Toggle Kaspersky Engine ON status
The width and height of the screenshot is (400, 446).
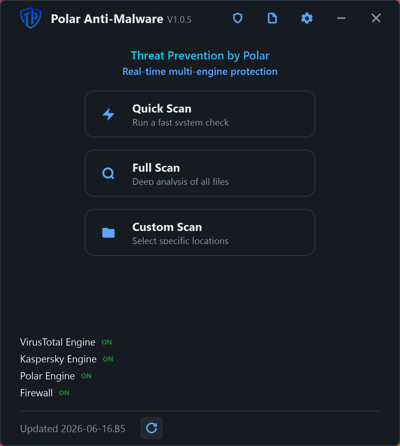(x=108, y=359)
